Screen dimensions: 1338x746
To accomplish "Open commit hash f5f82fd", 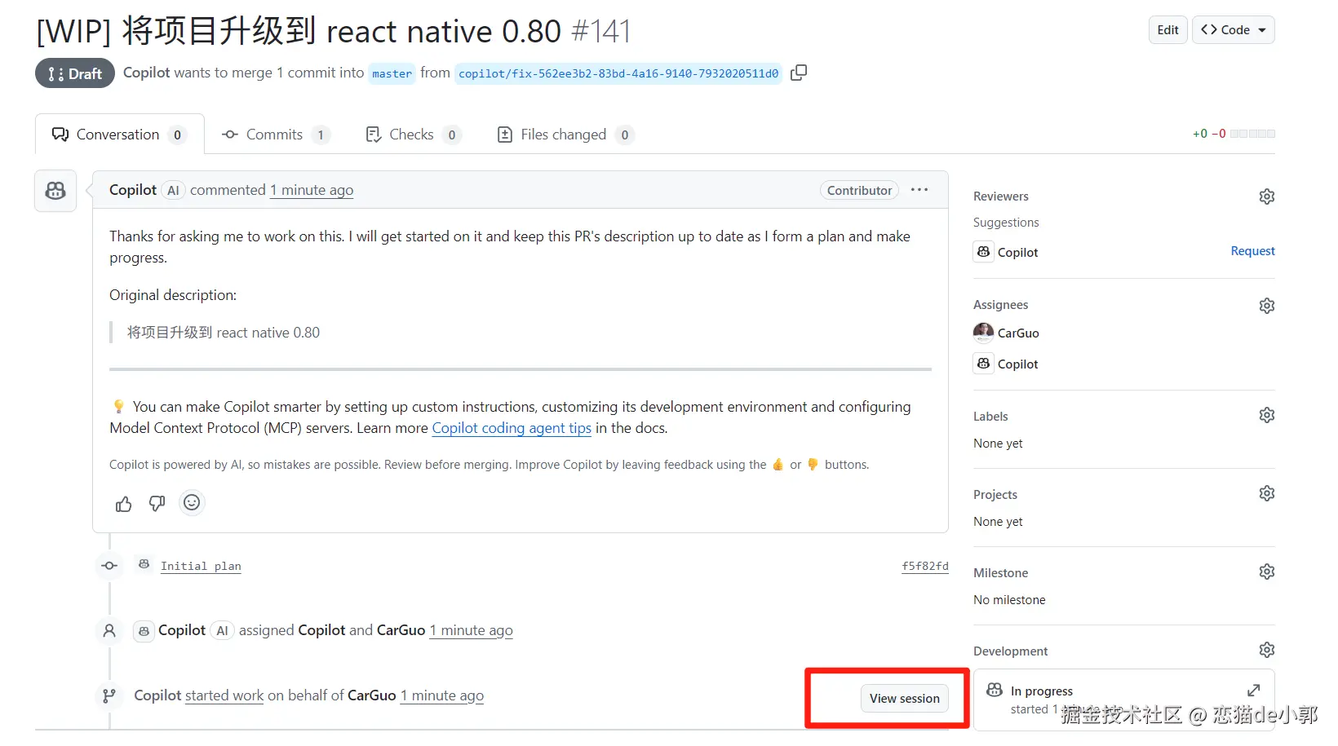I will [925, 566].
